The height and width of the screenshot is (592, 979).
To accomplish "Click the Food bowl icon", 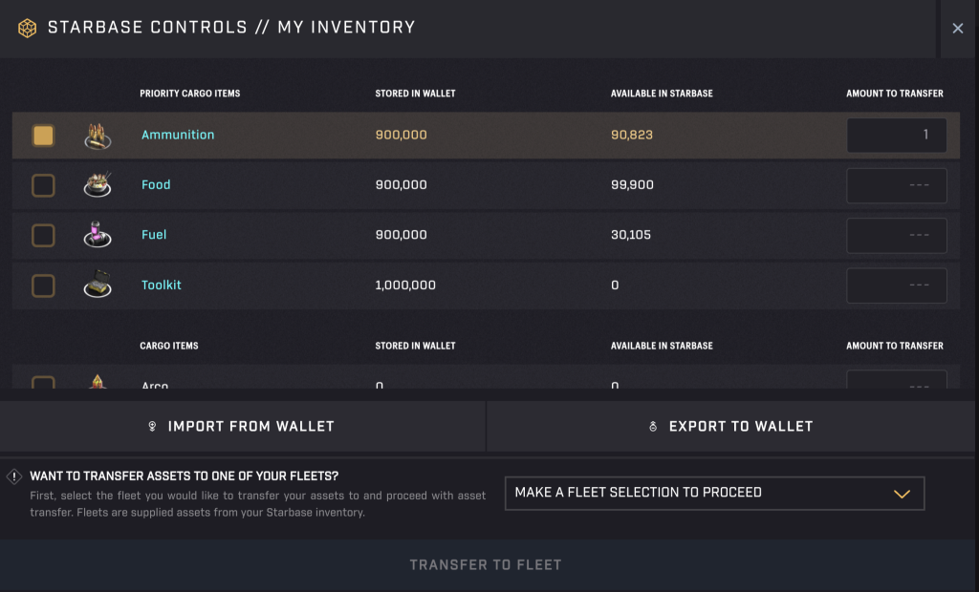I will 98,182.
